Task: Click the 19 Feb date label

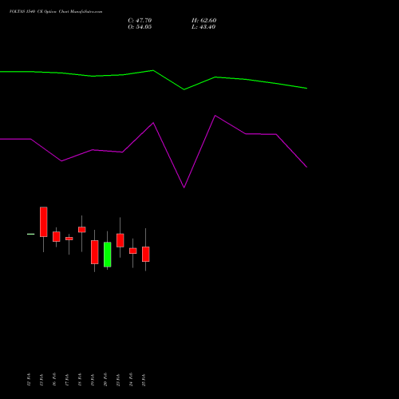Action: click(x=93, y=380)
